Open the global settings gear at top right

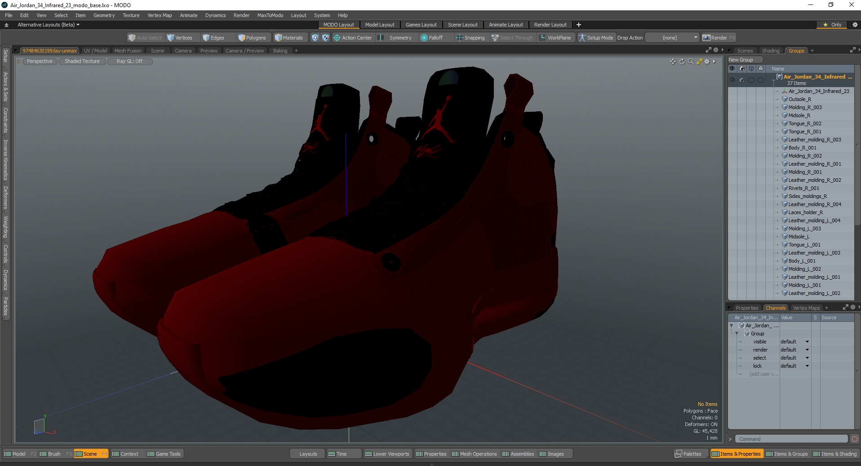point(855,25)
